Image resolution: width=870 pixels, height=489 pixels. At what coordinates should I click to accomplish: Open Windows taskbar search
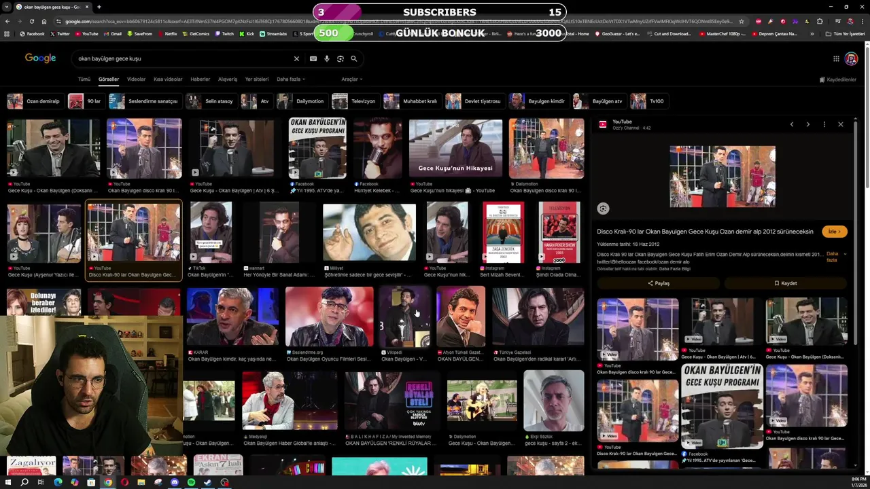[24, 482]
